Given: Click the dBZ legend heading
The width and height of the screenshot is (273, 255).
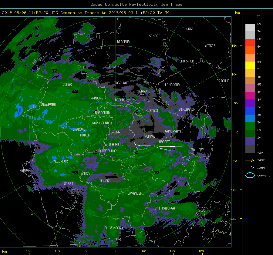Looking at the screenshot, I should pos(257,16).
